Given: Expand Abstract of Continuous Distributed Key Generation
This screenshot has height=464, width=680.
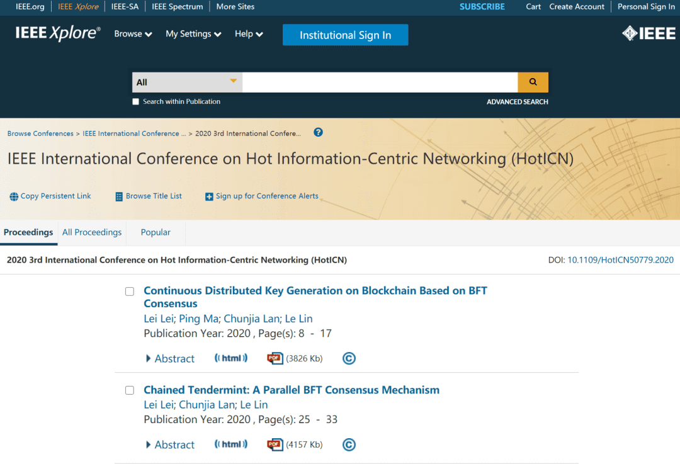Looking at the screenshot, I should pyautogui.click(x=171, y=359).
